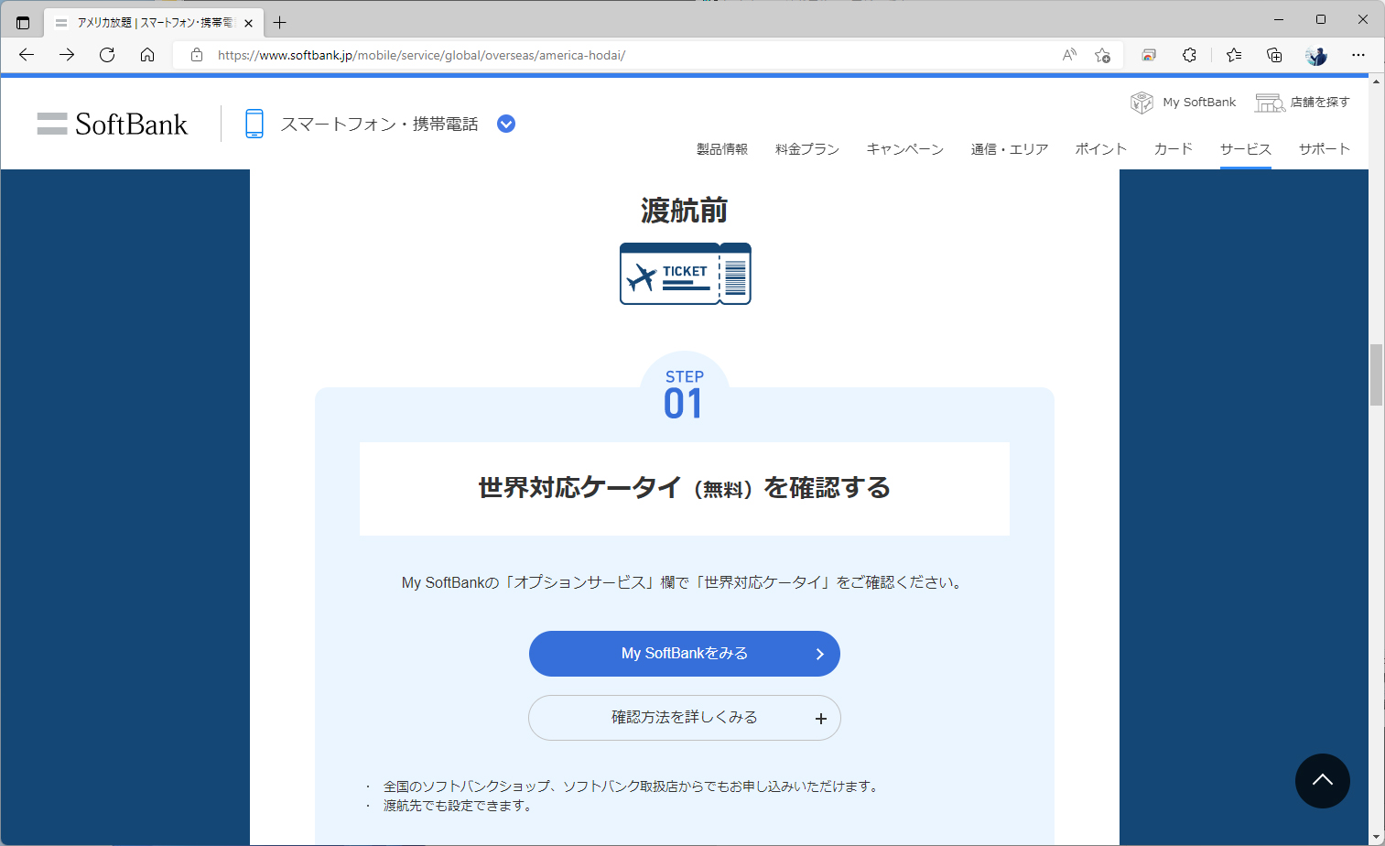Open the カード menu
1385x846 pixels.
point(1174,149)
